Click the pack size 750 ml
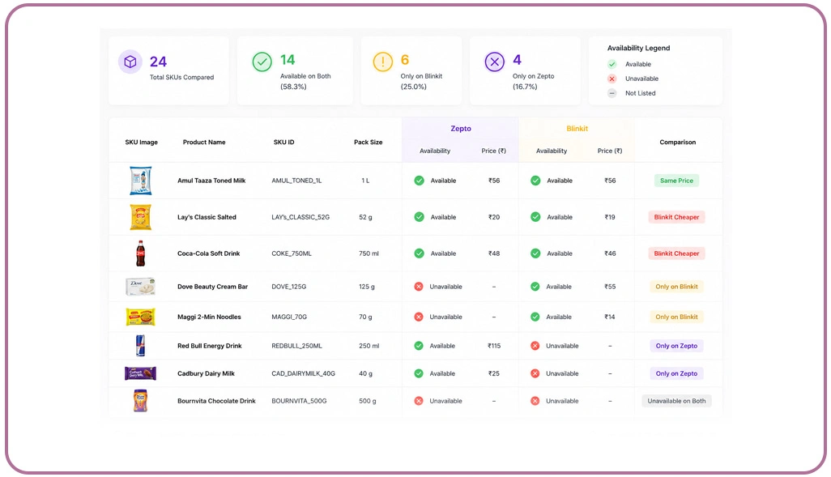This screenshot has height=477, width=831. (x=369, y=253)
